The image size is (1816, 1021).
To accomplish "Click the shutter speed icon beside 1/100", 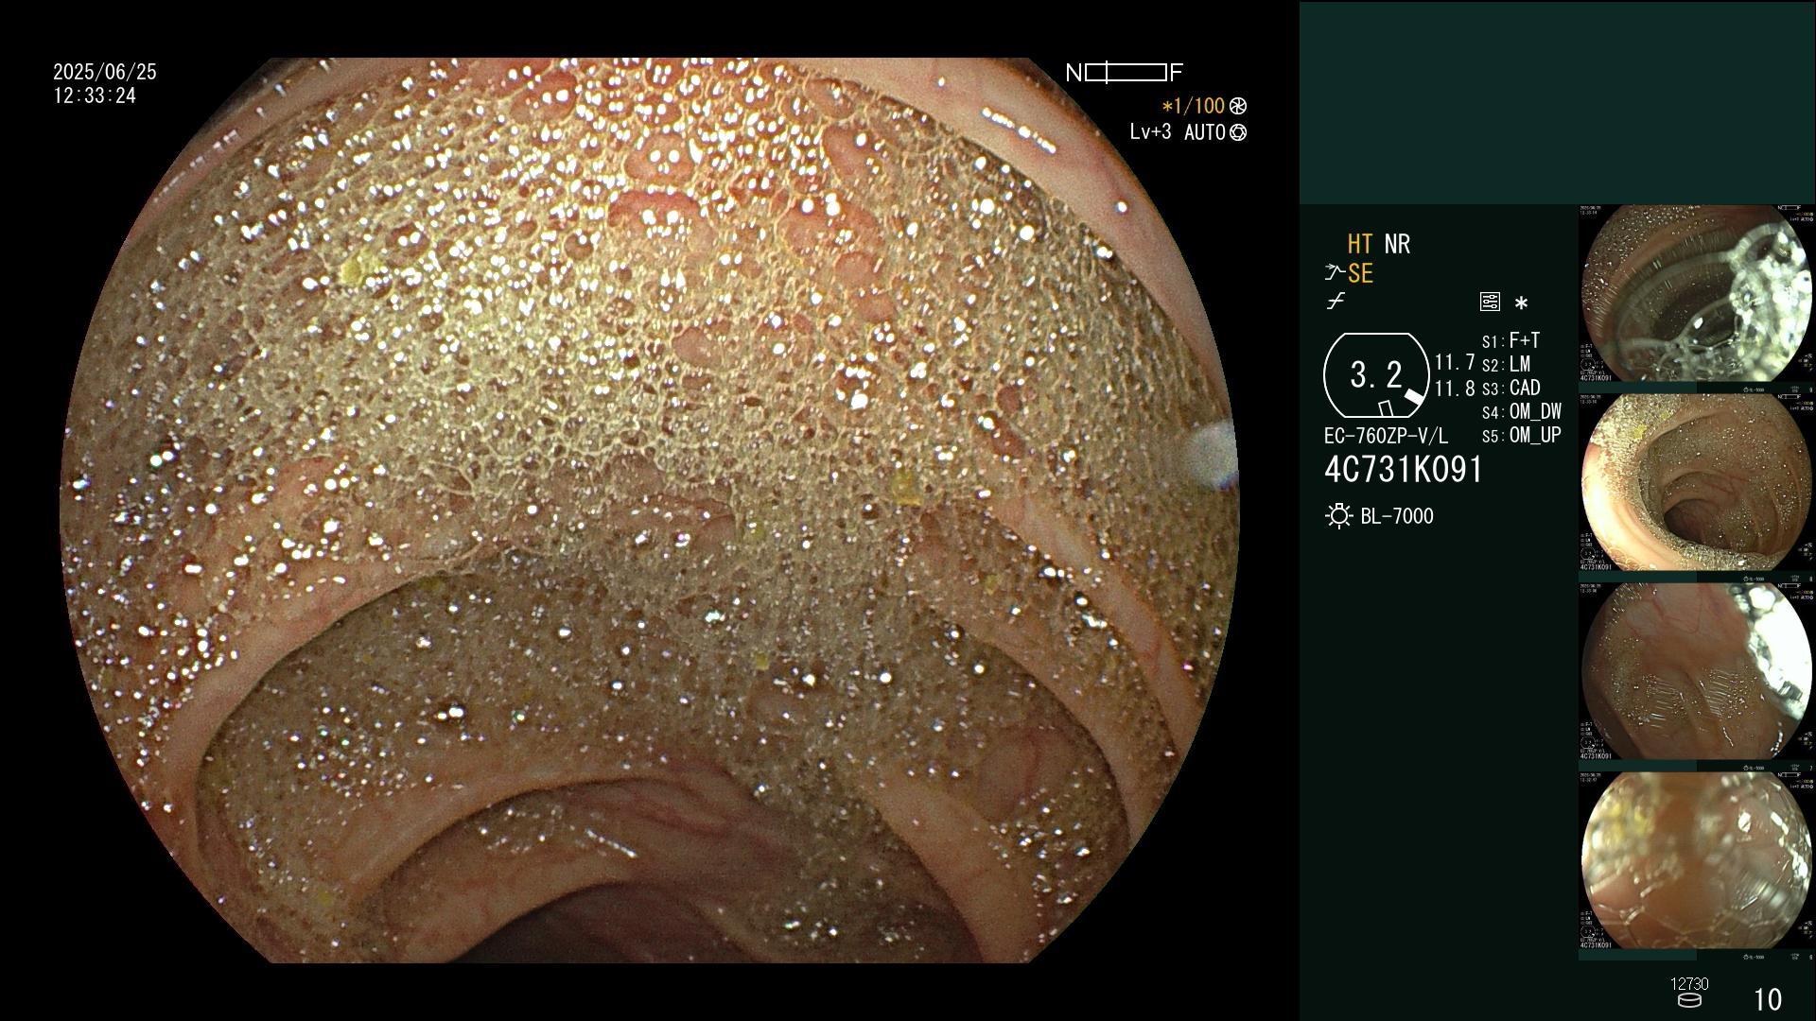I will 1237,107.
